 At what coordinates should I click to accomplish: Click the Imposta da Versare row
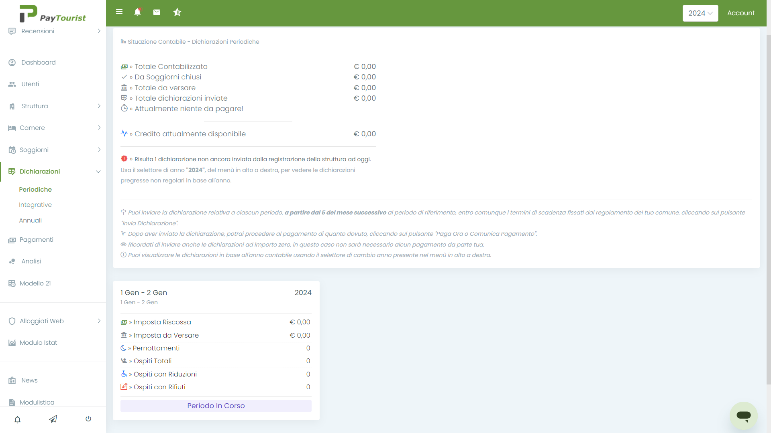[x=216, y=336]
